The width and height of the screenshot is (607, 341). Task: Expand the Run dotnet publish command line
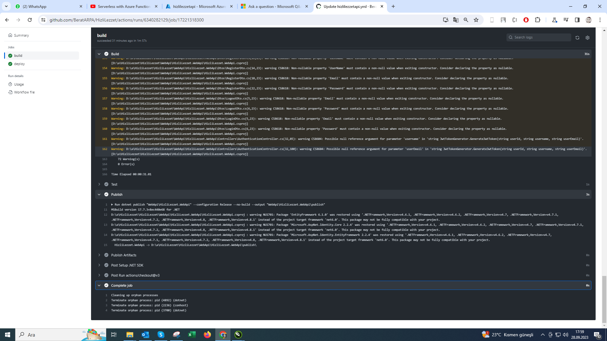[x=112, y=205]
